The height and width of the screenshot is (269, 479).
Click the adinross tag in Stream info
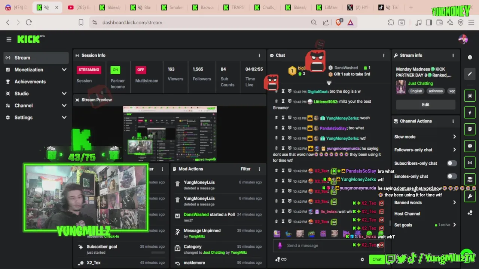click(436, 91)
